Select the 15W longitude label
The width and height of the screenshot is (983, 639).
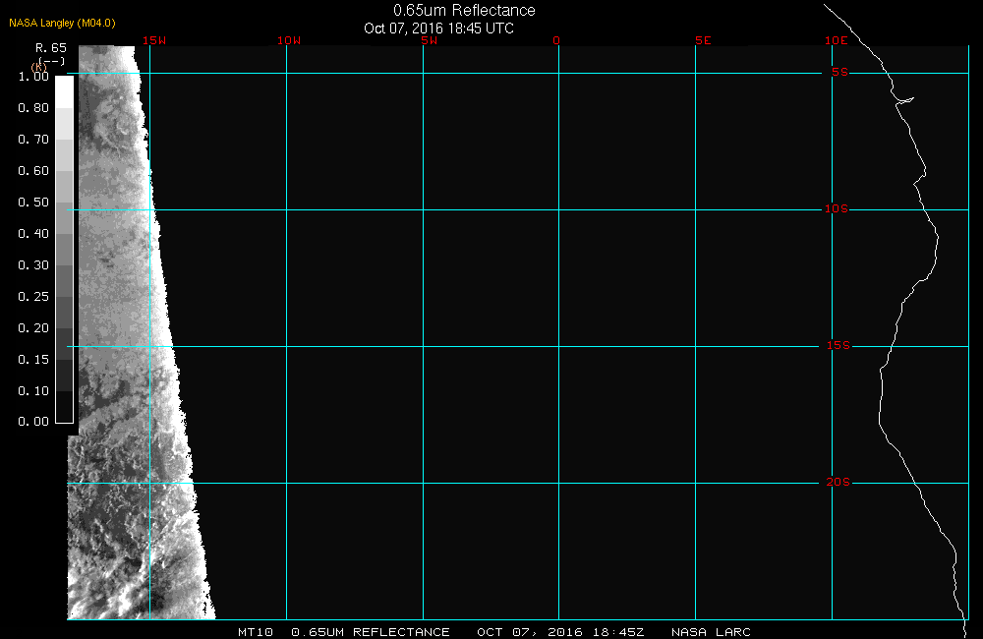coord(152,40)
